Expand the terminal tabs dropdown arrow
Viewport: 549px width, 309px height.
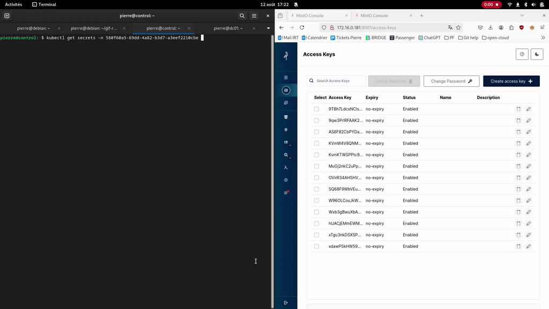[x=268, y=28]
